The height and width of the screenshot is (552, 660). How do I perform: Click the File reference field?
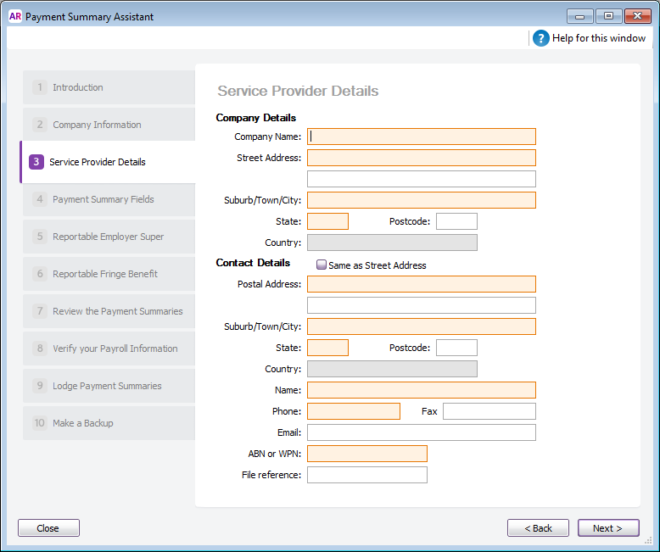pos(367,475)
